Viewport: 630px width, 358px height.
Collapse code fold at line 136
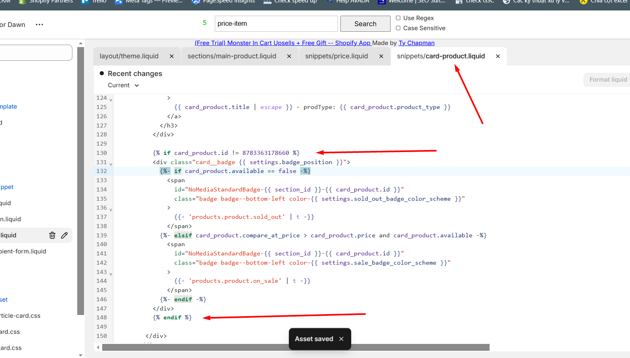coord(111,209)
